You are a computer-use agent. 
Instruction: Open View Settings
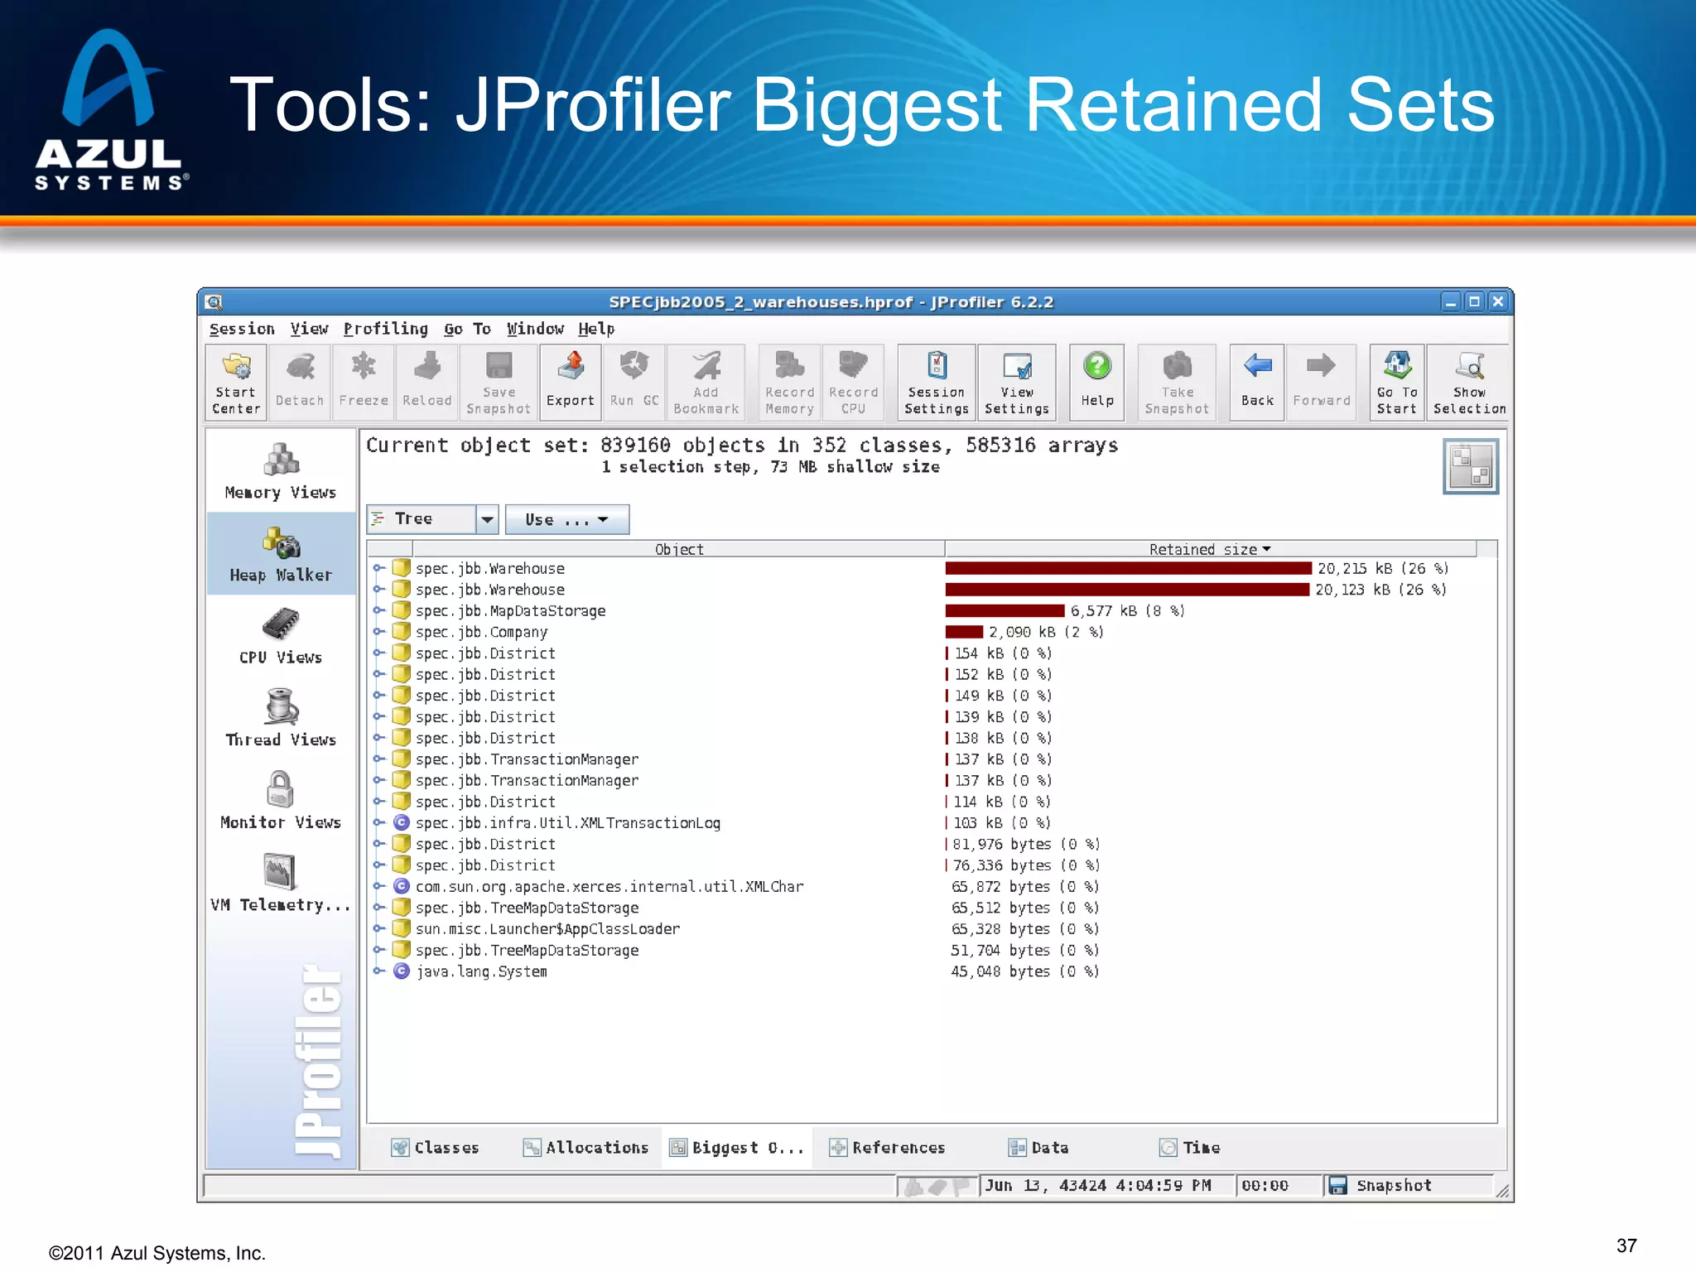pyautogui.click(x=1017, y=383)
